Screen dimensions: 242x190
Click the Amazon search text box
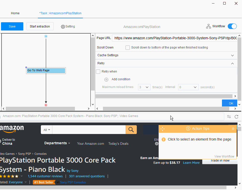pos(89,130)
